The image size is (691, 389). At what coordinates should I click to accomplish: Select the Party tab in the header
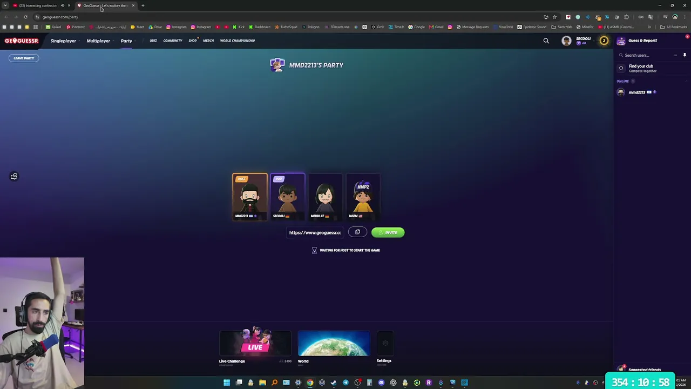(x=126, y=41)
